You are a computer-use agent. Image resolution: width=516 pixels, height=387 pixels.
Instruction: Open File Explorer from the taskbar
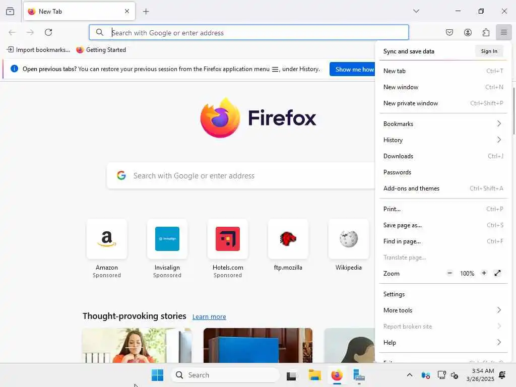point(314,375)
